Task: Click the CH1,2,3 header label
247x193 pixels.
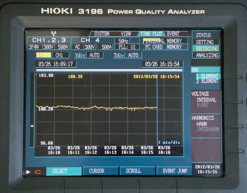Action: click(x=49, y=40)
